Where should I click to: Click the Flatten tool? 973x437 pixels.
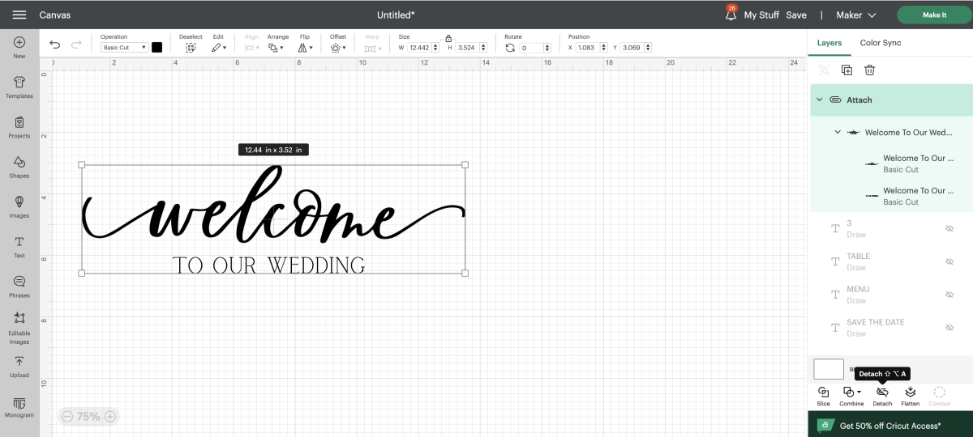point(910,396)
